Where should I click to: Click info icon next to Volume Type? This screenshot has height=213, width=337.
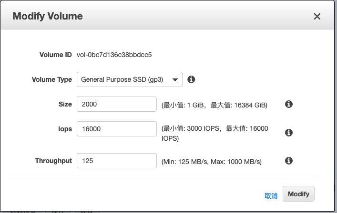click(x=191, y=79)
